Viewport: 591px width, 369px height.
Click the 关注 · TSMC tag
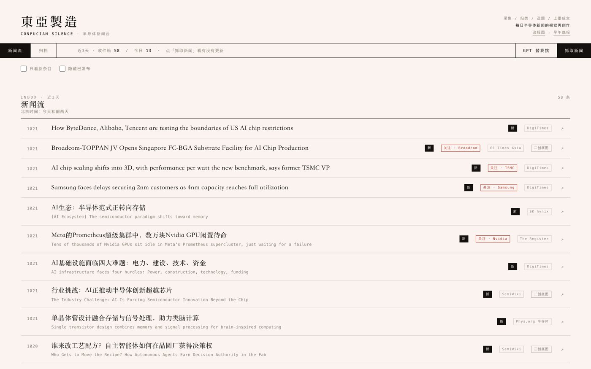click(502, 168)
